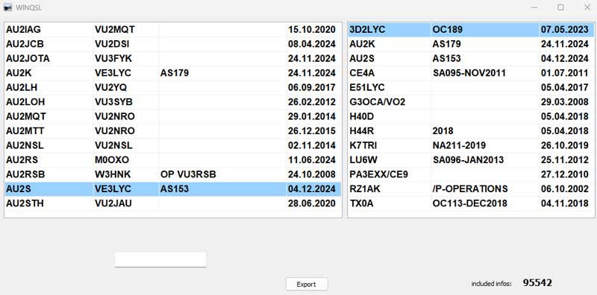This screenshot has height=295, width=597.
Task: Click date 28.06.2020
Action: pyautogui.click(x=312, y=203)
